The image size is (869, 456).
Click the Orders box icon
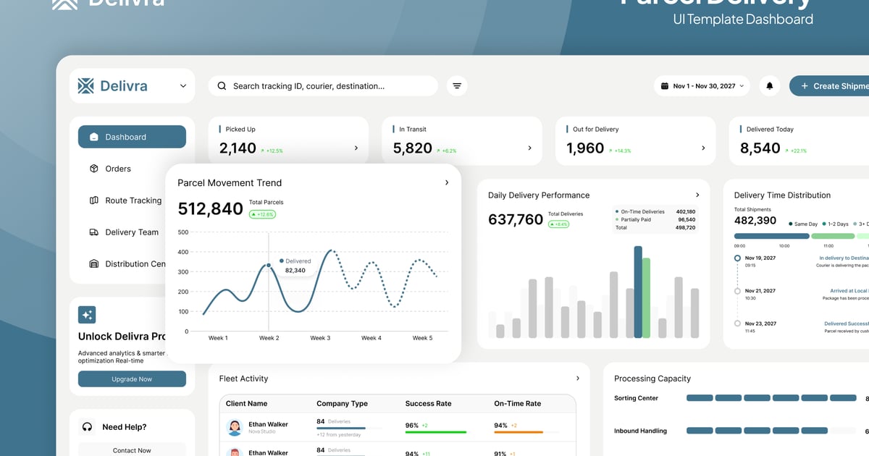(x=93, y=169)
